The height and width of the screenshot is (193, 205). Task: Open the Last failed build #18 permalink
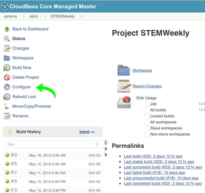(155, 173)
